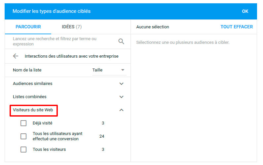The image size is (263, 165).
Task: Enable the 'Tous les visiteurs' checkbox
Action: [23, 150]
